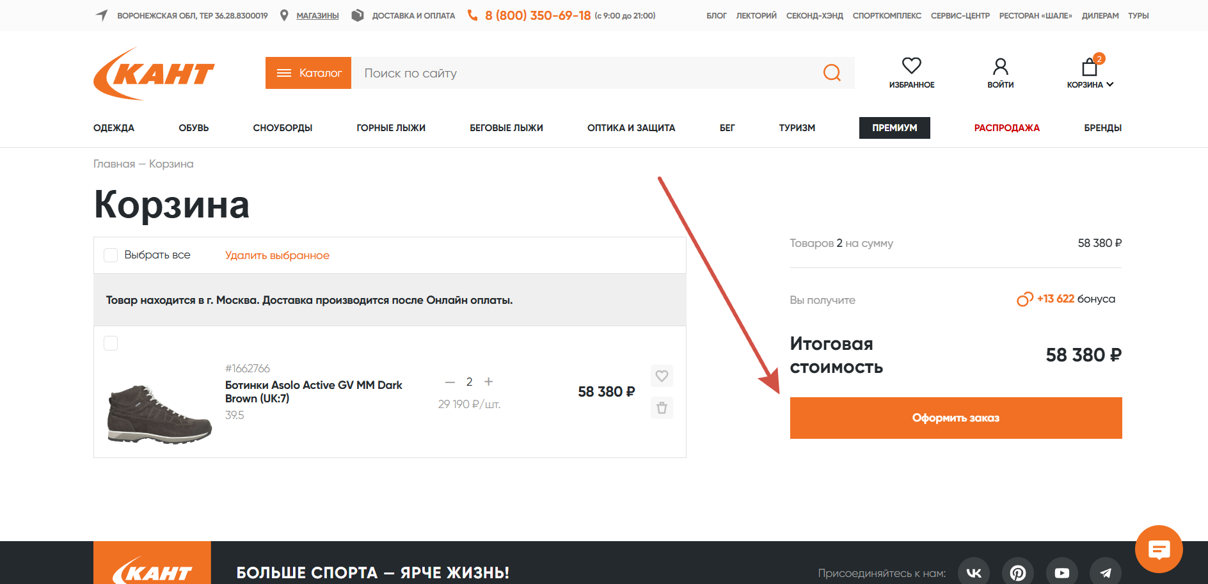Expand the Корзина dropdown chevron

click(1110, 84)
